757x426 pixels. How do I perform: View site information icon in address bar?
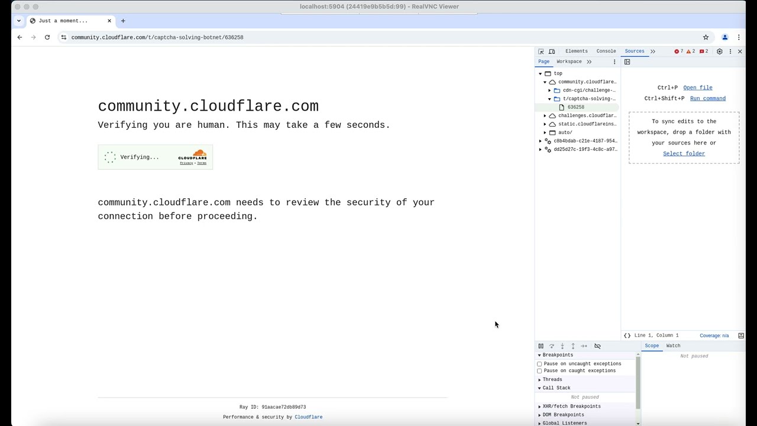63,37
